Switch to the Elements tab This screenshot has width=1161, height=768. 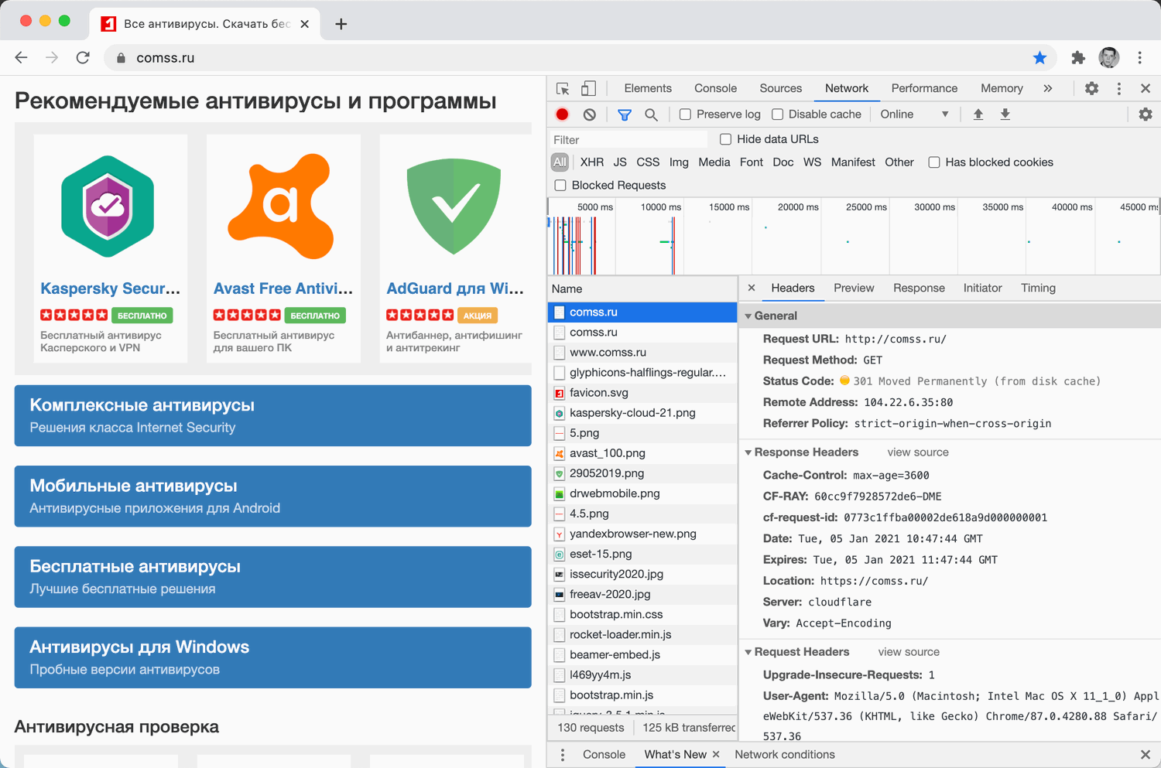(648, 88)
